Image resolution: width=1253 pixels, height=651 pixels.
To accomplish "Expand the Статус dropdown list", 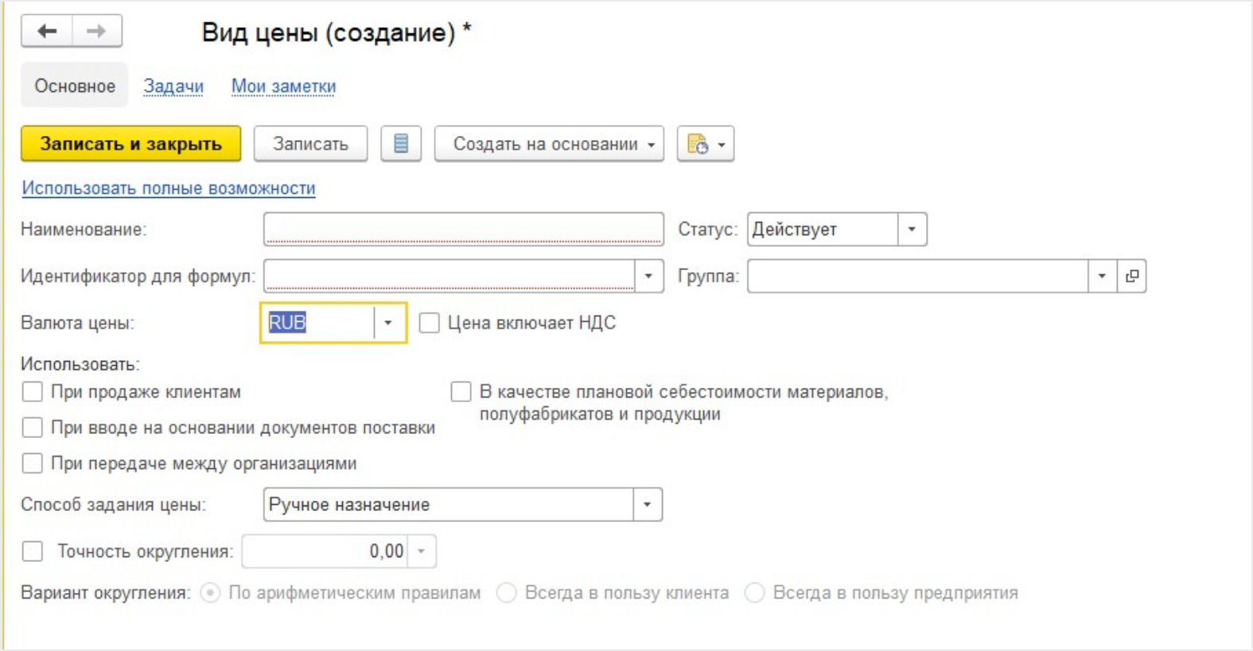I will coord(912,230).
